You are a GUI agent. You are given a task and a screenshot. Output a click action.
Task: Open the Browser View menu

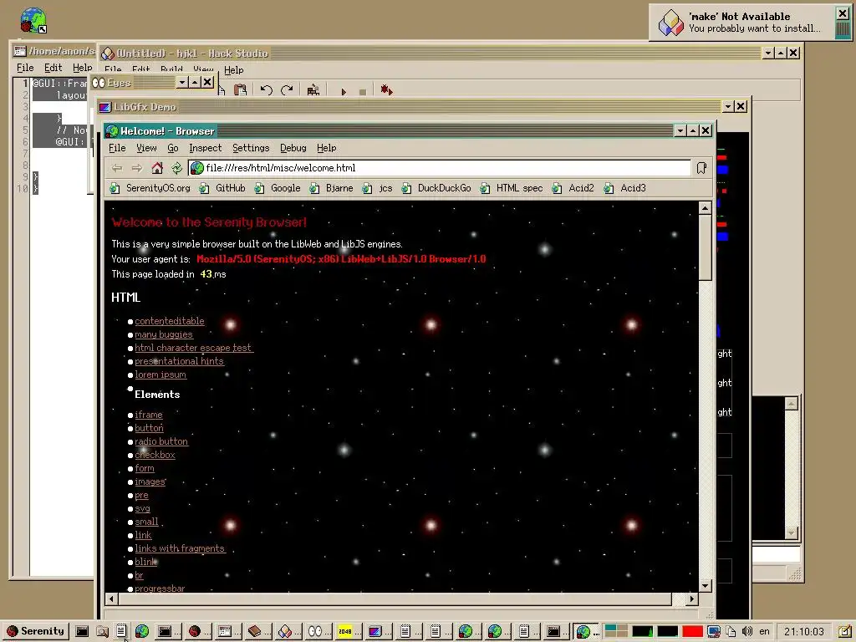(x=146, y=148)
